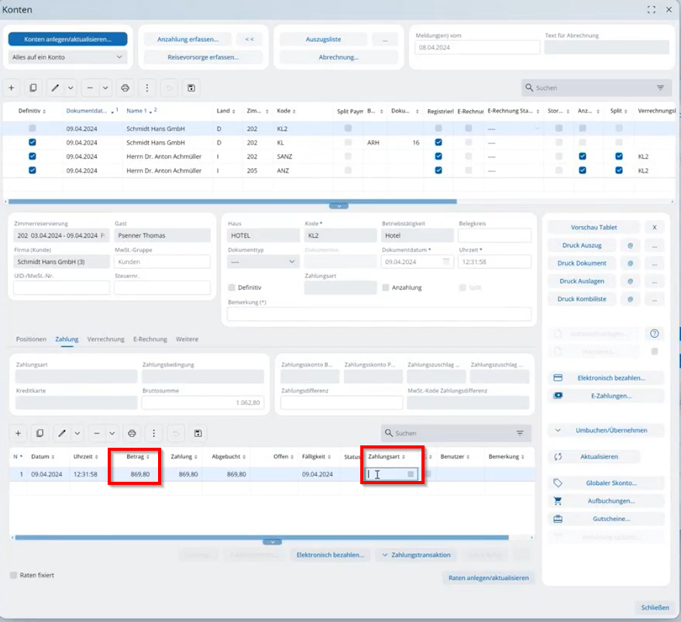Image resolution: width=681 pixels, height=622 pixels.
Task: Click the delete minus in the lower toolbar
Action: click(x=97, y=434)
